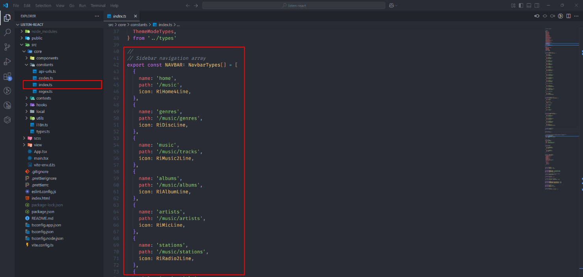Click the Customize Layout icon
The width and height of the screenshot is (583, 277).
(513, 6)
